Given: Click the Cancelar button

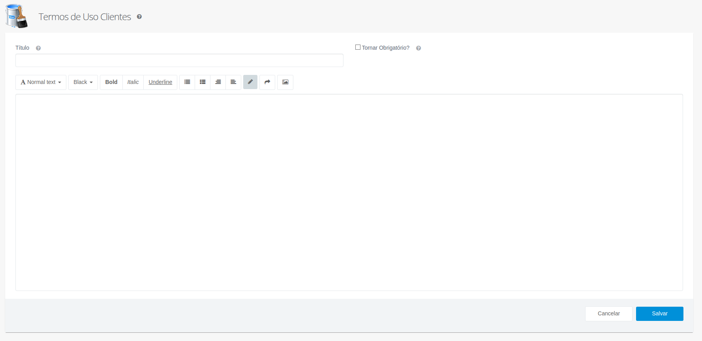Looking at the screenshot, I should pos(609,314).
